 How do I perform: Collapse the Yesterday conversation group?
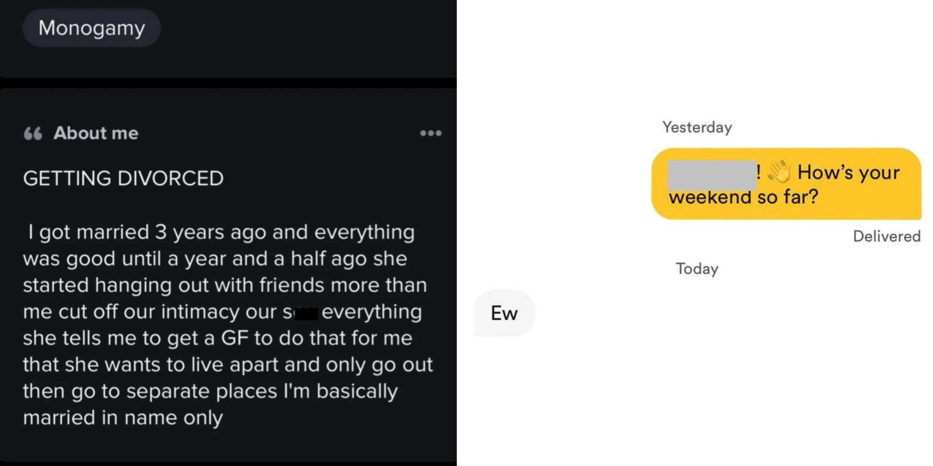pos(697,127)
